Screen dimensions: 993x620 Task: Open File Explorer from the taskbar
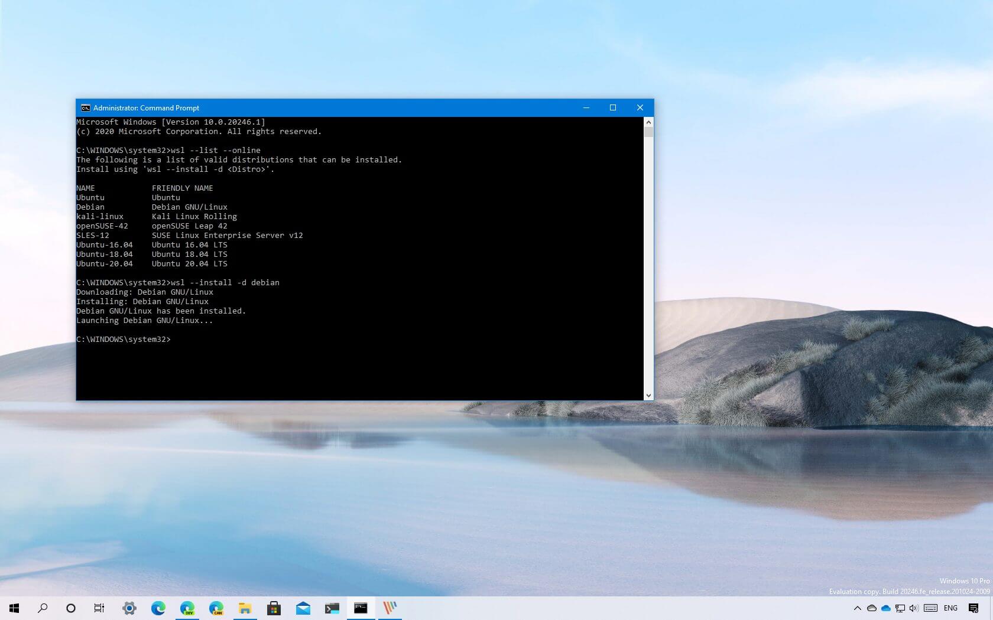pyautogui.click(x=245, y=608)
